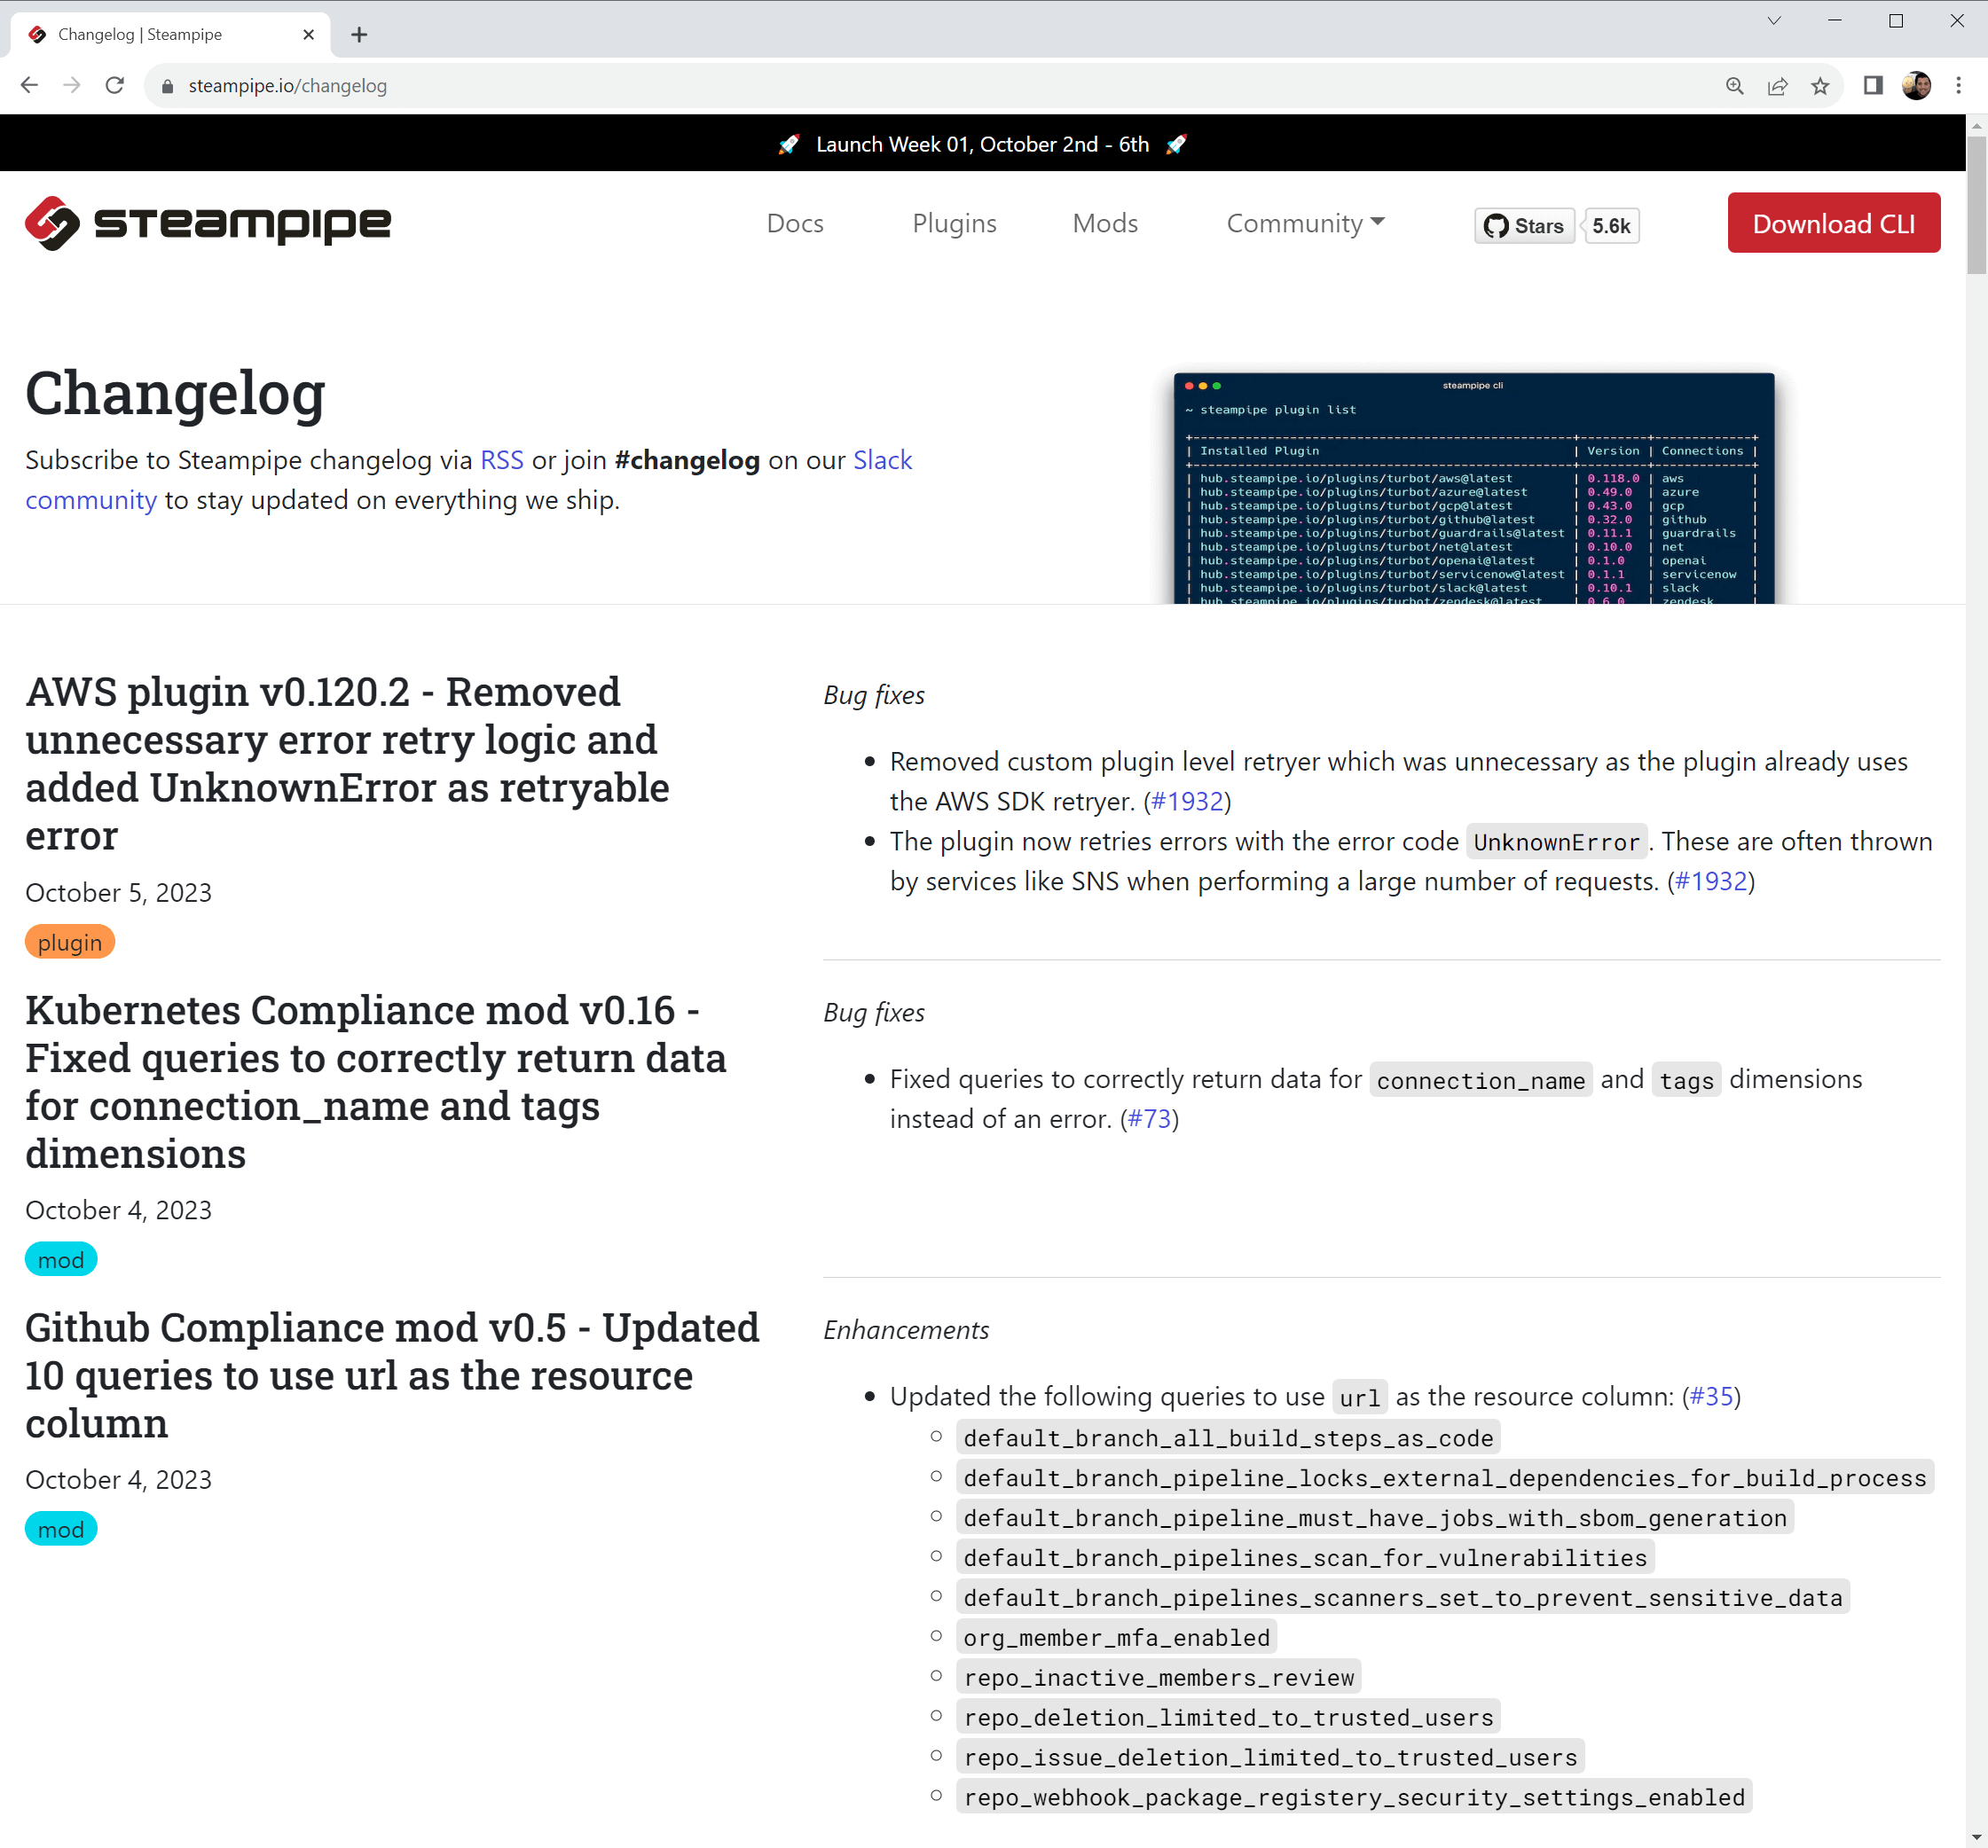This screenshot has width=1988, height=1848.
Task: Click default_branch_all_build_steps_as_code query name
Action: [x=1228, y=1437]
